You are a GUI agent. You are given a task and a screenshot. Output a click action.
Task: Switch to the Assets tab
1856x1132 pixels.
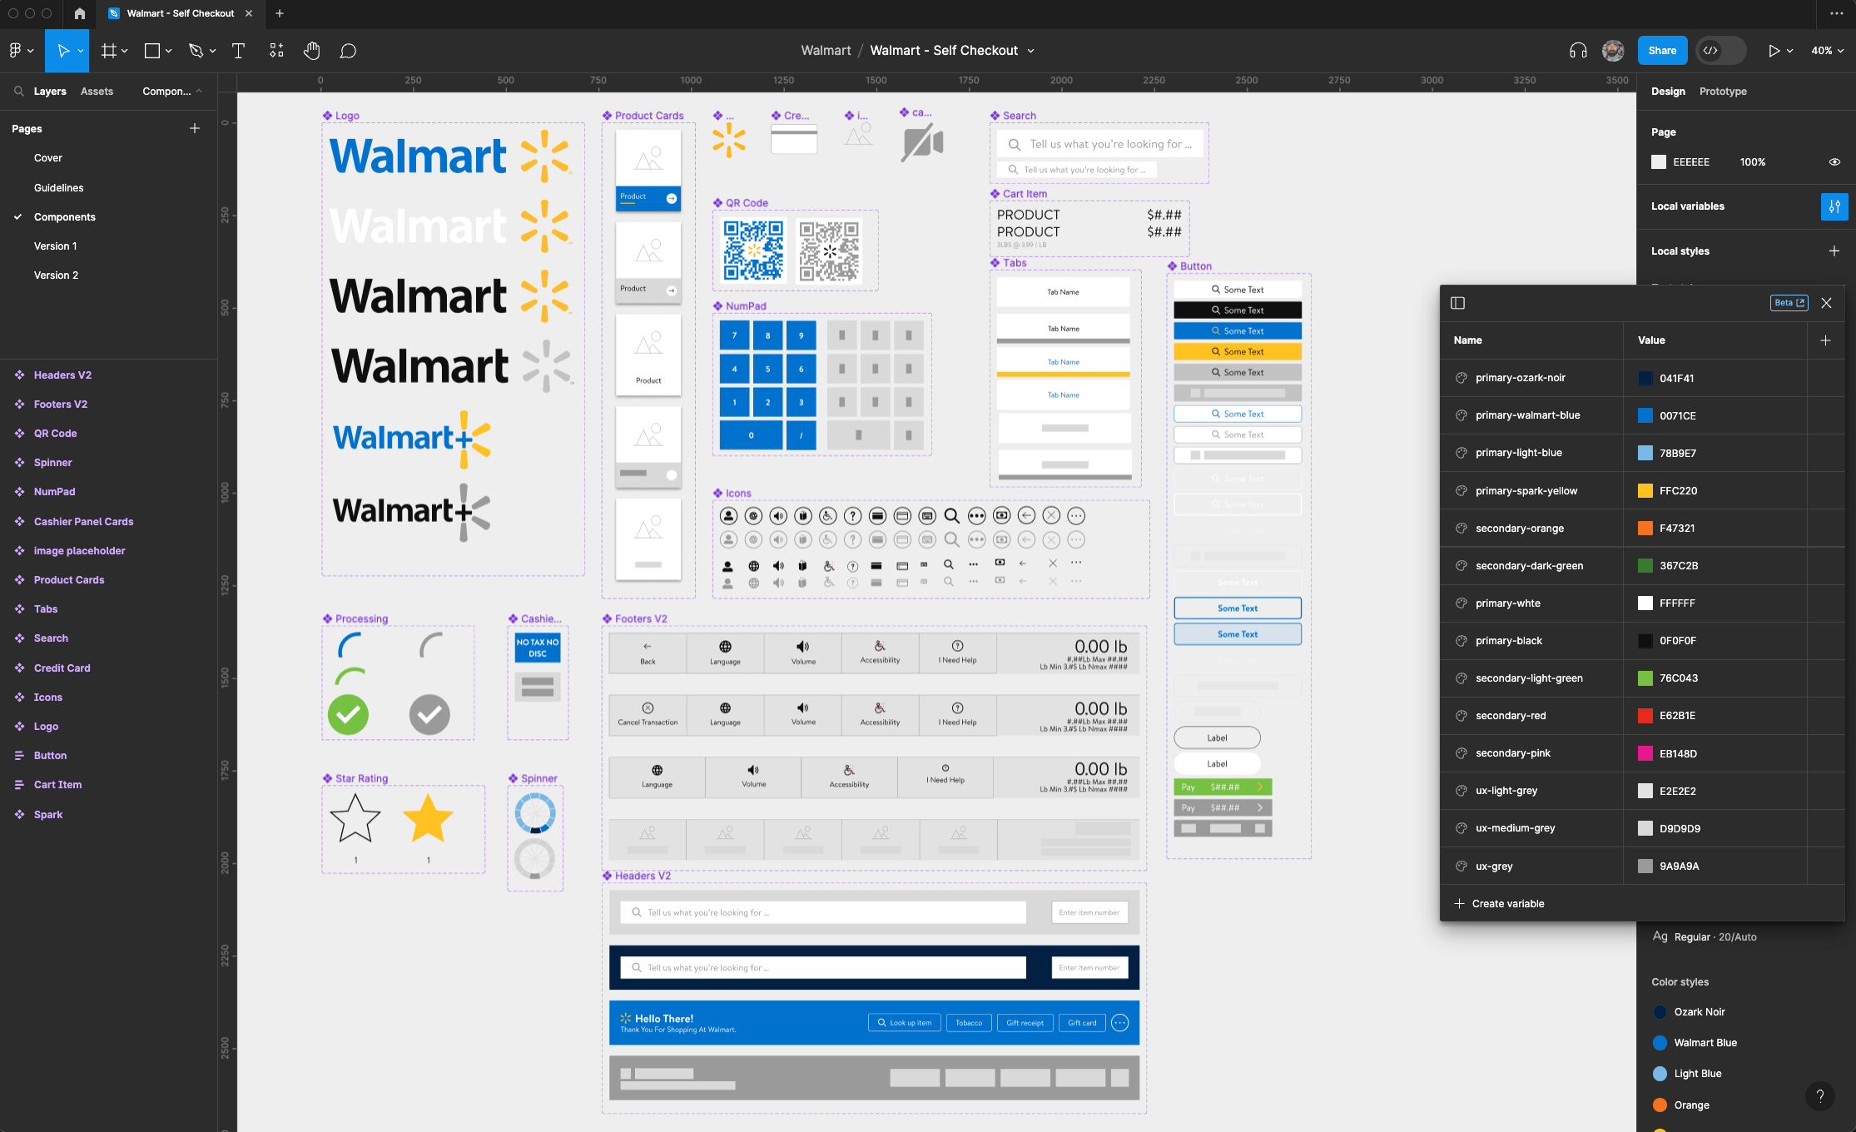(97, 92)
